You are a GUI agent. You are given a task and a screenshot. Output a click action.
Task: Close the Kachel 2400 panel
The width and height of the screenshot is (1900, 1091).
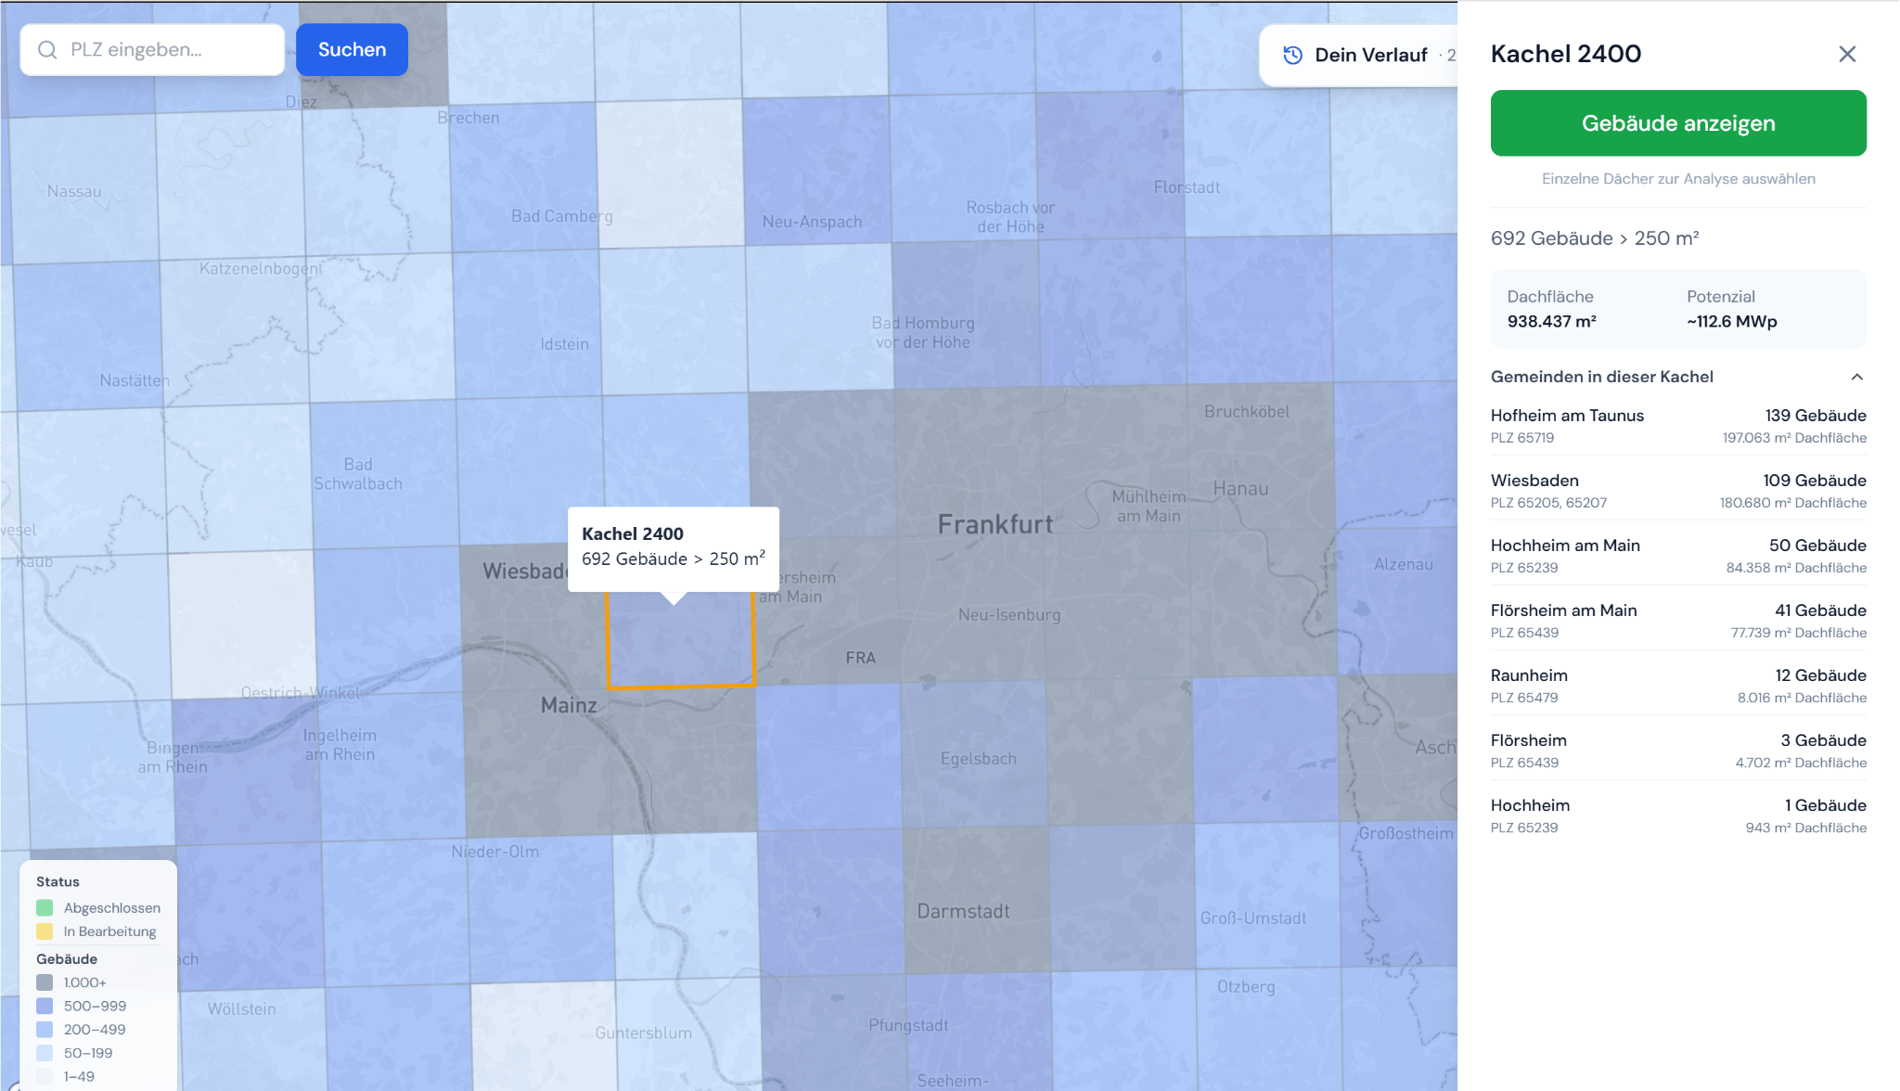[x=1847, y=54]
